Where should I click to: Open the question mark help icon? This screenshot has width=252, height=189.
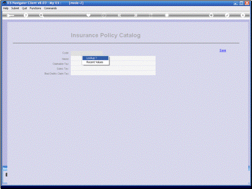pyautogui.click(x=26, y=15)
